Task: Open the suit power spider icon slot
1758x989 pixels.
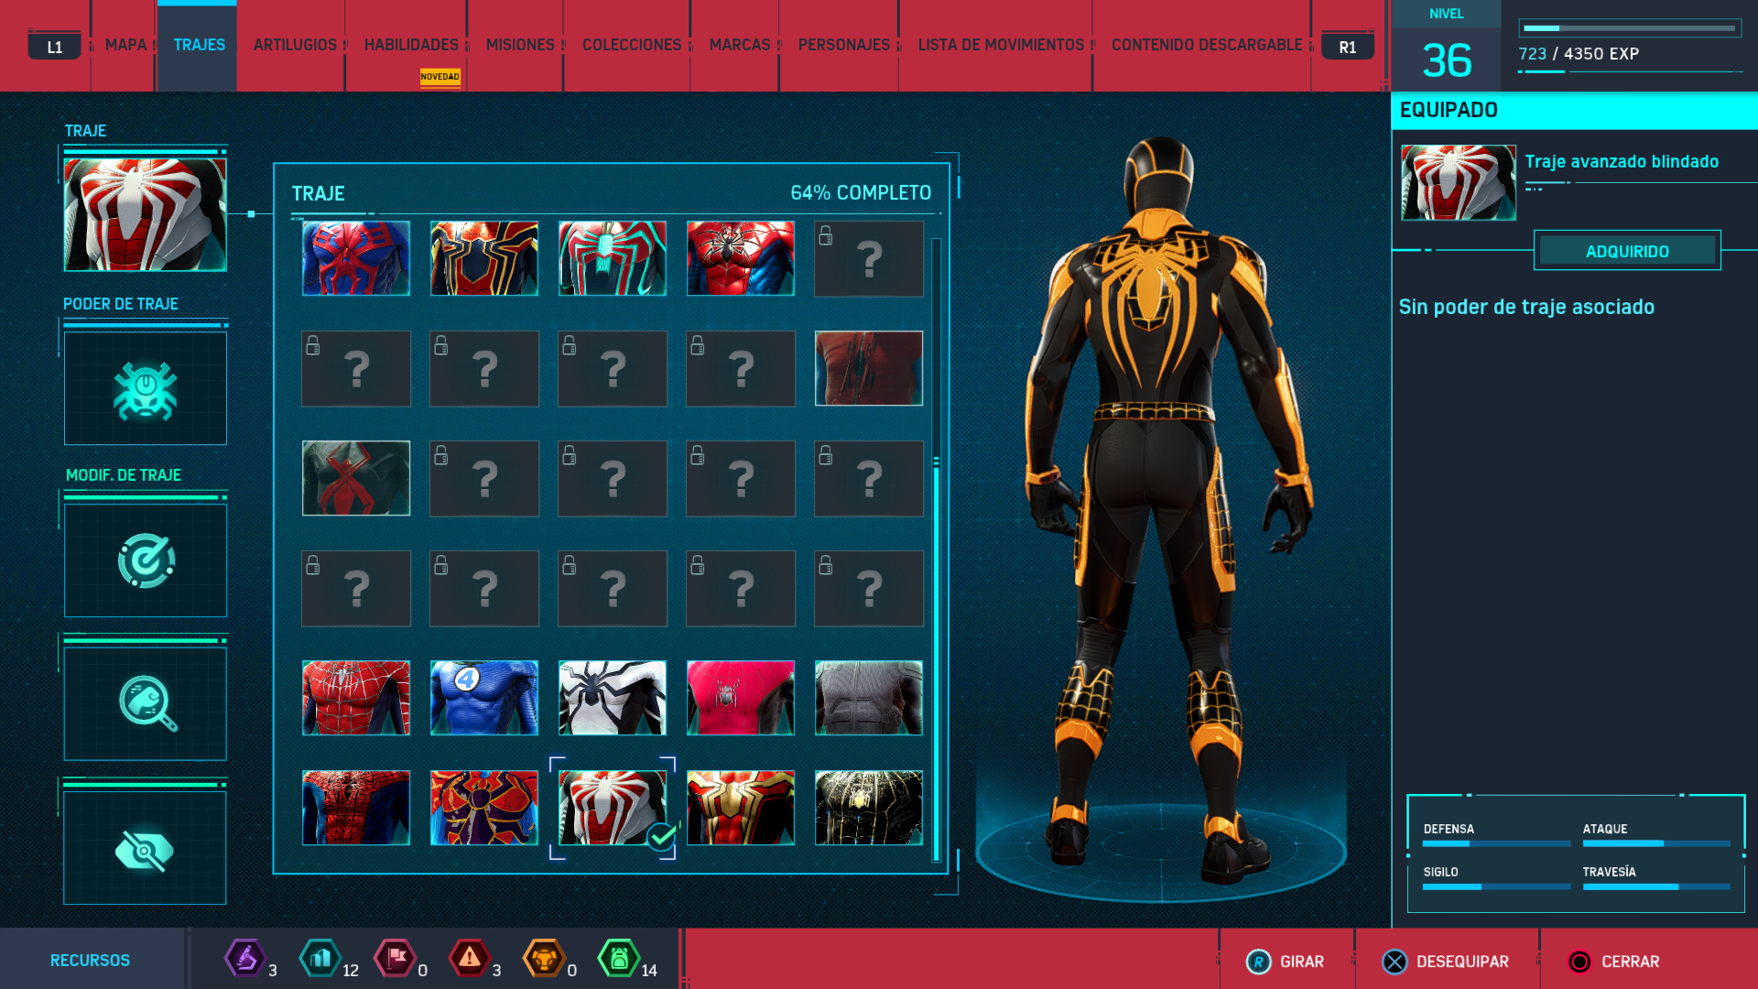Action: (x=146, y=388)
